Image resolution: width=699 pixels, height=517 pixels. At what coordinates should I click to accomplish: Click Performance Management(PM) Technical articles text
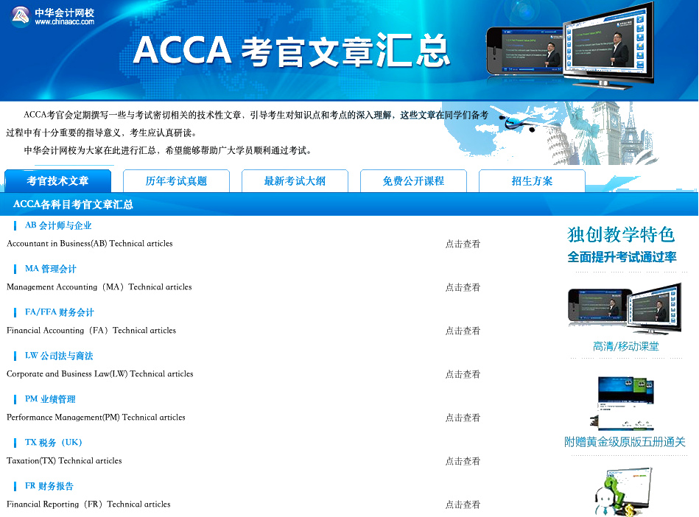coord(96,417)
